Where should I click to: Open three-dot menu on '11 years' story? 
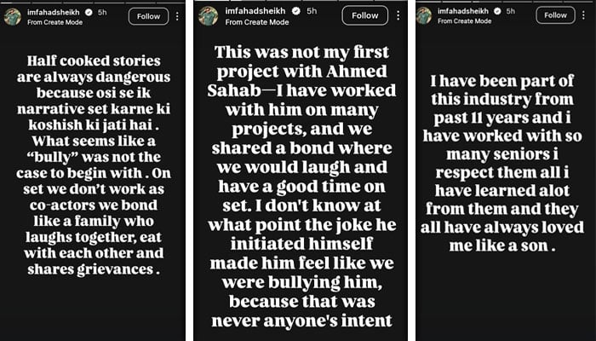[x=583, y=15]
